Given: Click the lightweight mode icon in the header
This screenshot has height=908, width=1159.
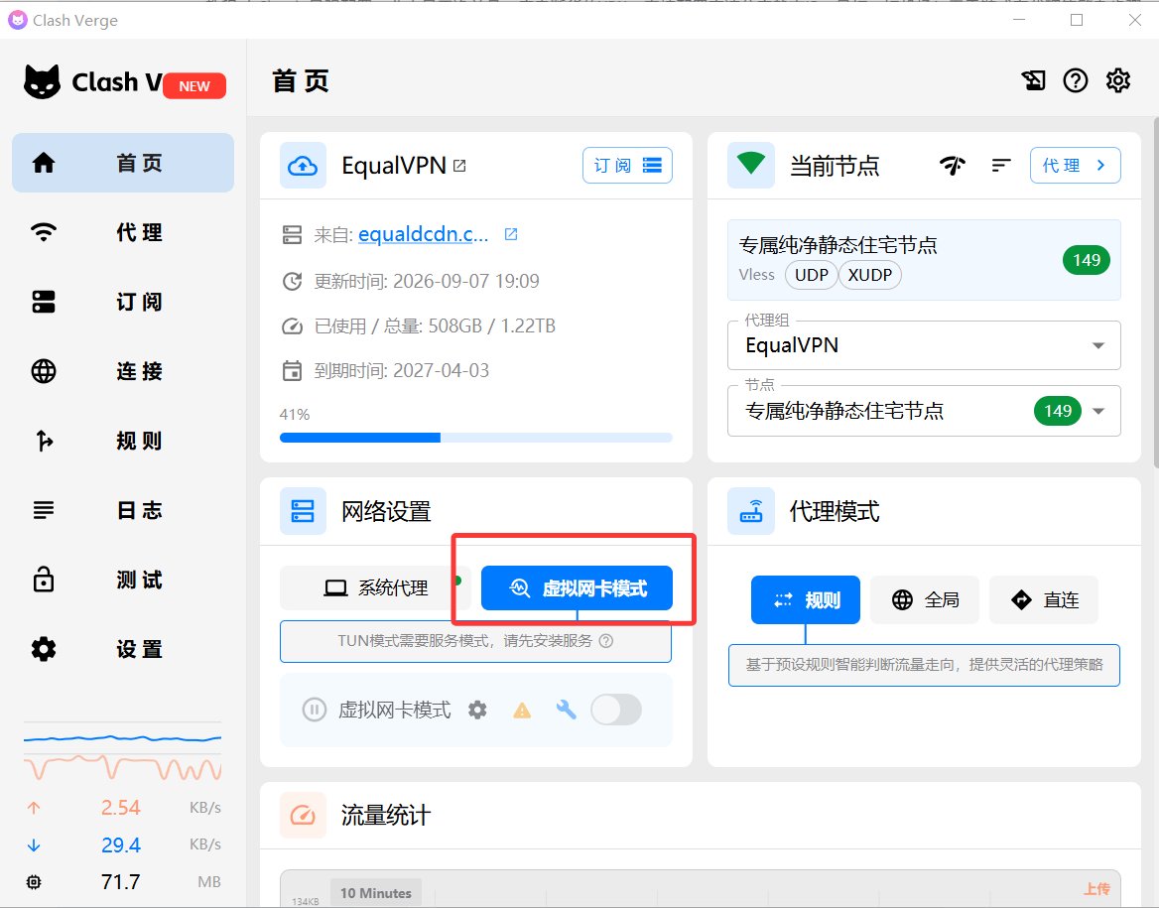Looking at the screenshot, I should point(1033,80).
